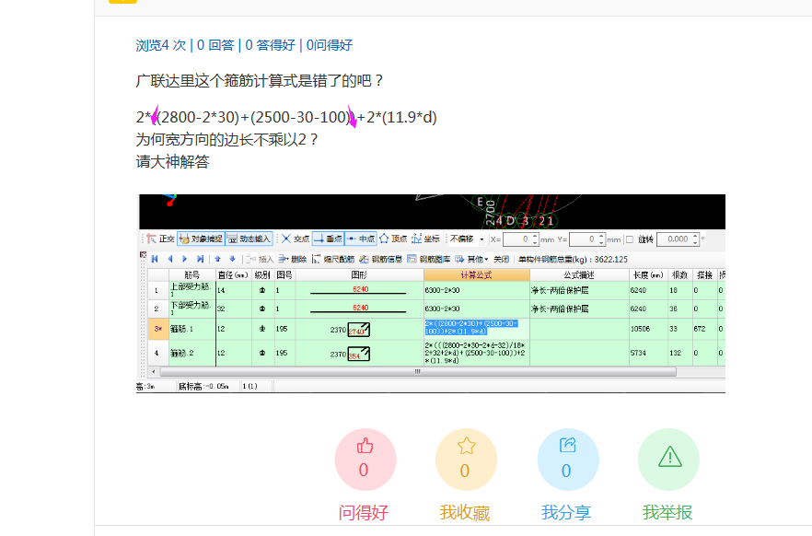Image resolution: width=812 pixels, height=536 pixels.
Task: Toggle 中点 midpoint snap
Action: 361,239
